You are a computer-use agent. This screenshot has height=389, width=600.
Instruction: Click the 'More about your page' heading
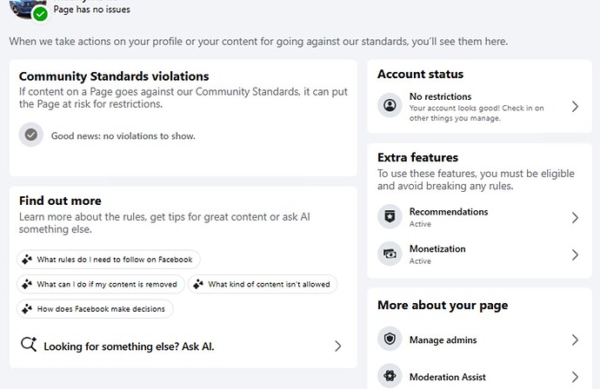(x=443, y=306)
